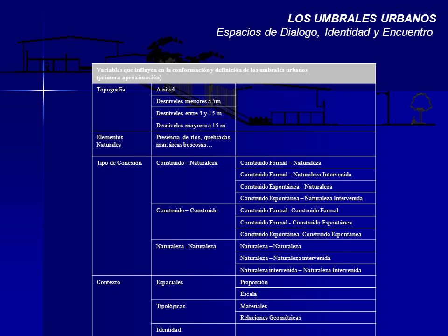Screen dimensions: 448x336
Task: Click 'Construido Formal - Construido Espontánea'
Action: (306, 222)
